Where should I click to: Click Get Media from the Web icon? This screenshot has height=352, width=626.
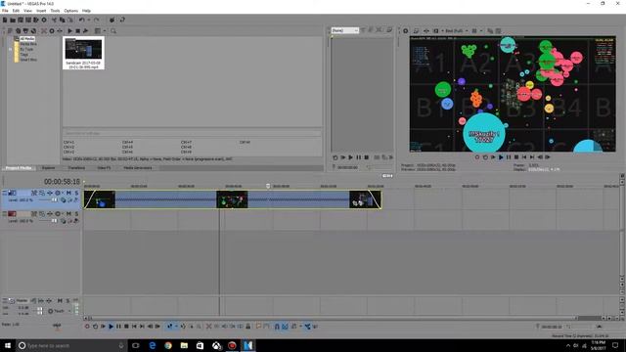pos(33,30)
